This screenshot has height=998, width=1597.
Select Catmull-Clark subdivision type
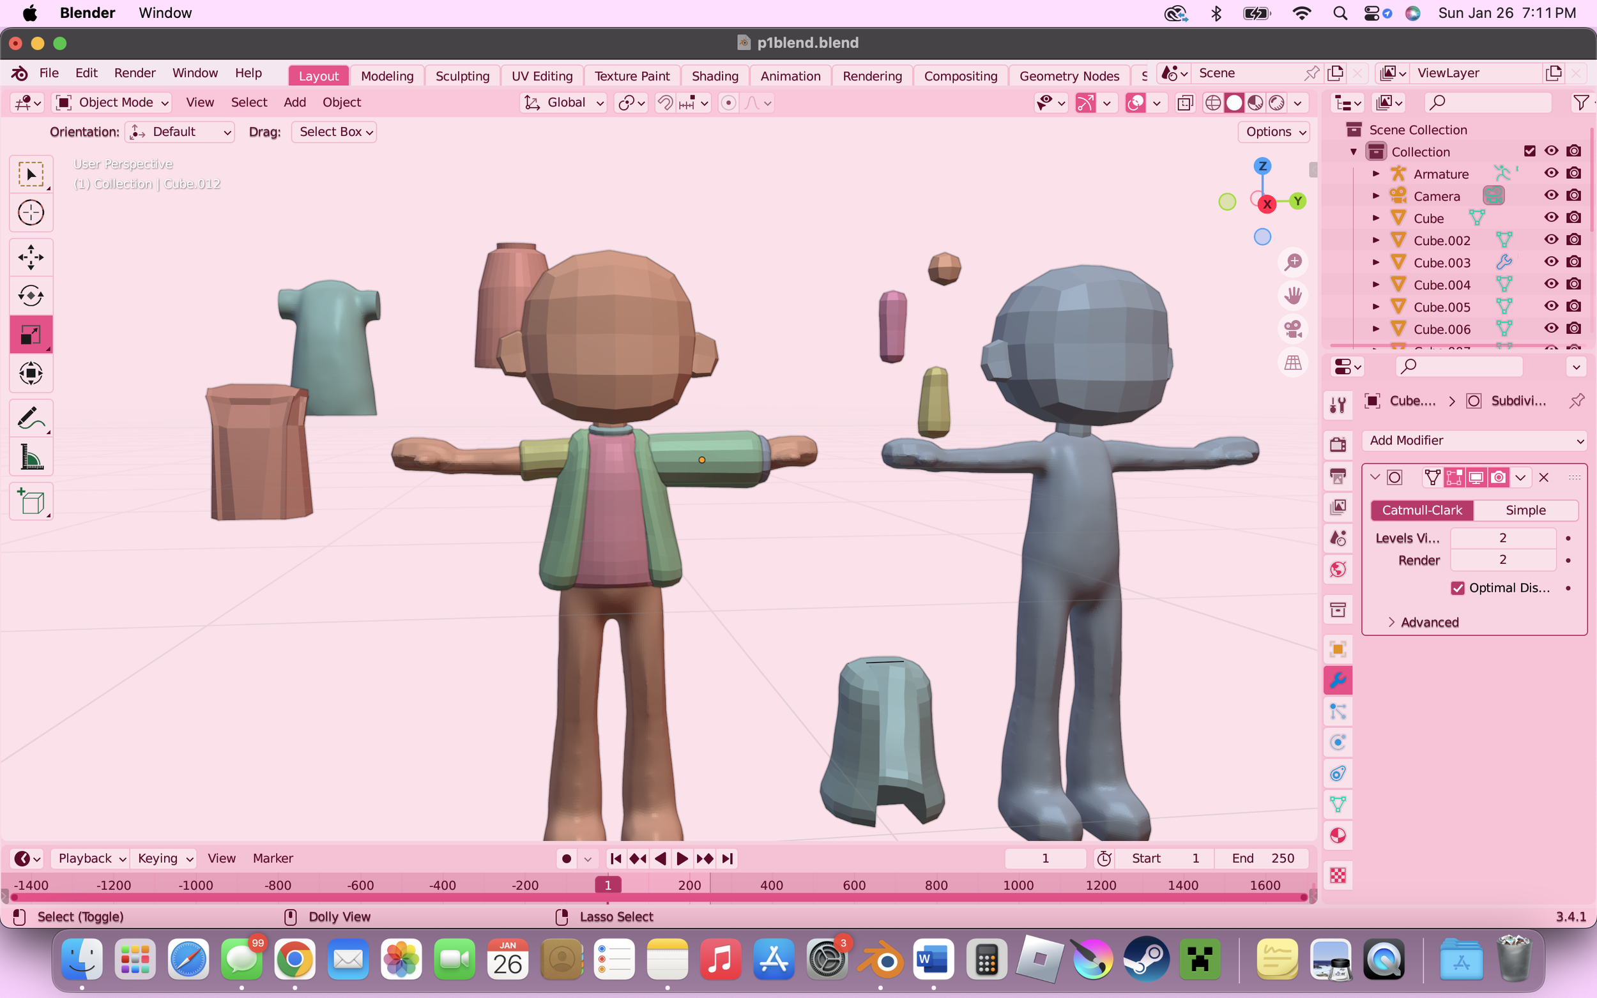pos(1422,510)
